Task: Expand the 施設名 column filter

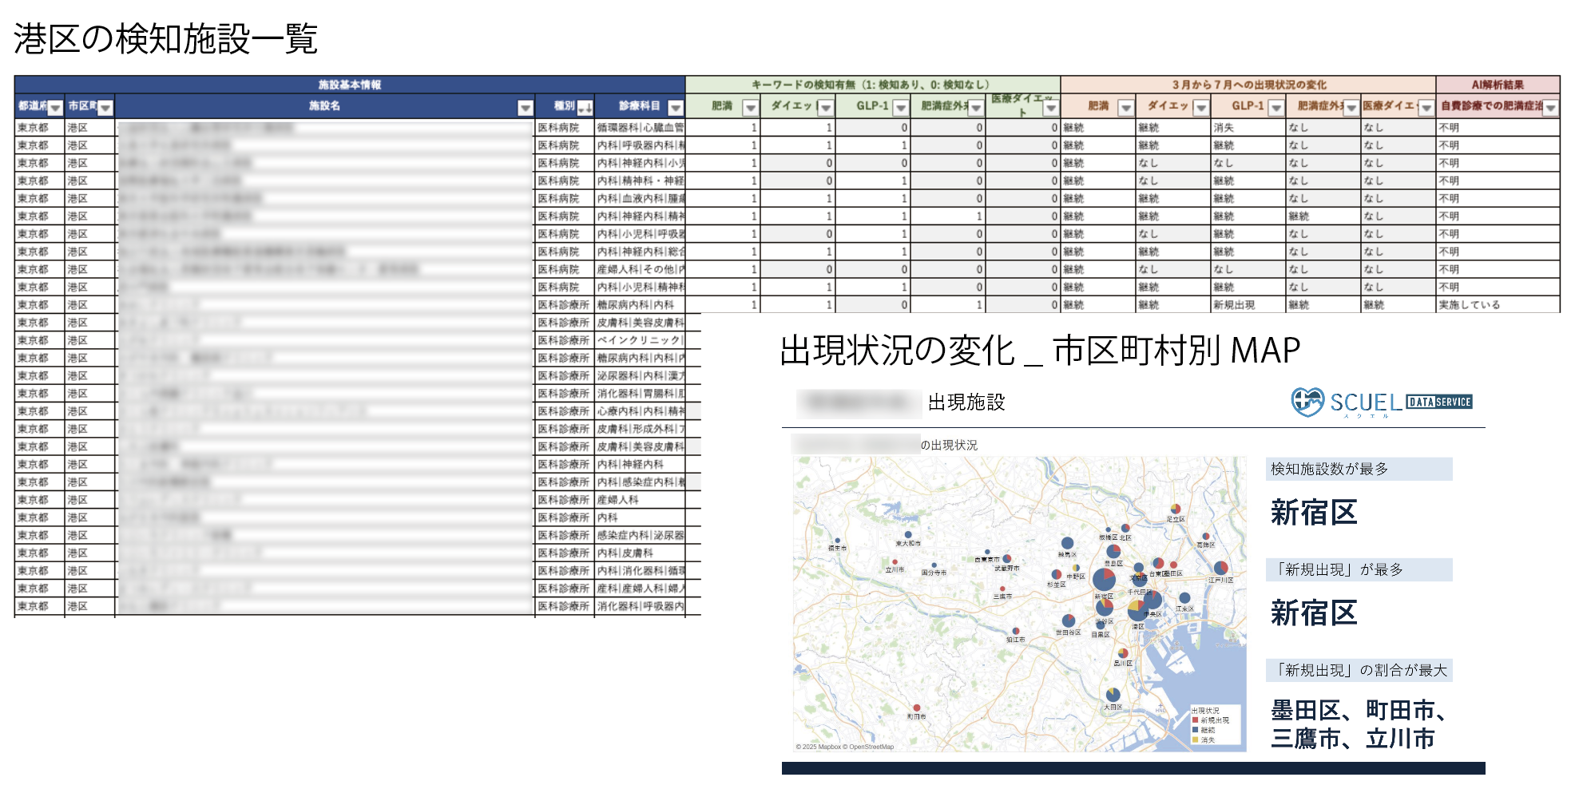Action: pyautogui.click(x=525, y=108)
